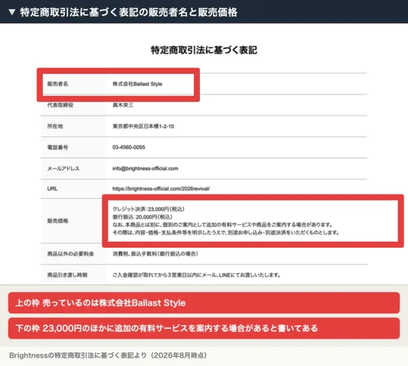Click the URL row label
This screenshot has height=366, width=408.
[x=52, y=188]
